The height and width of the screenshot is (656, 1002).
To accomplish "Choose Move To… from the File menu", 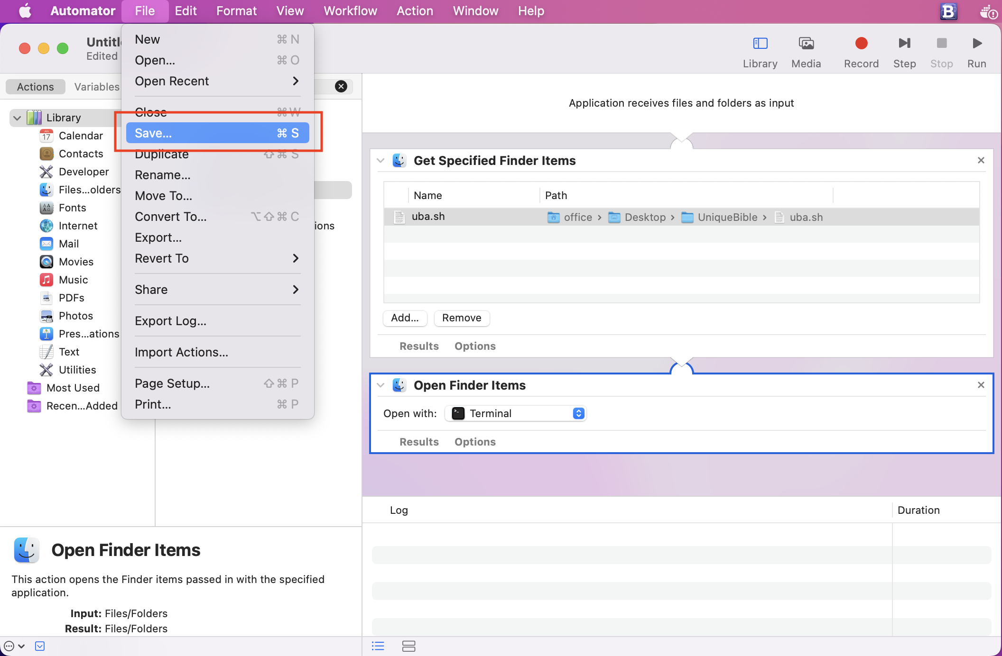I will [217, 196].
